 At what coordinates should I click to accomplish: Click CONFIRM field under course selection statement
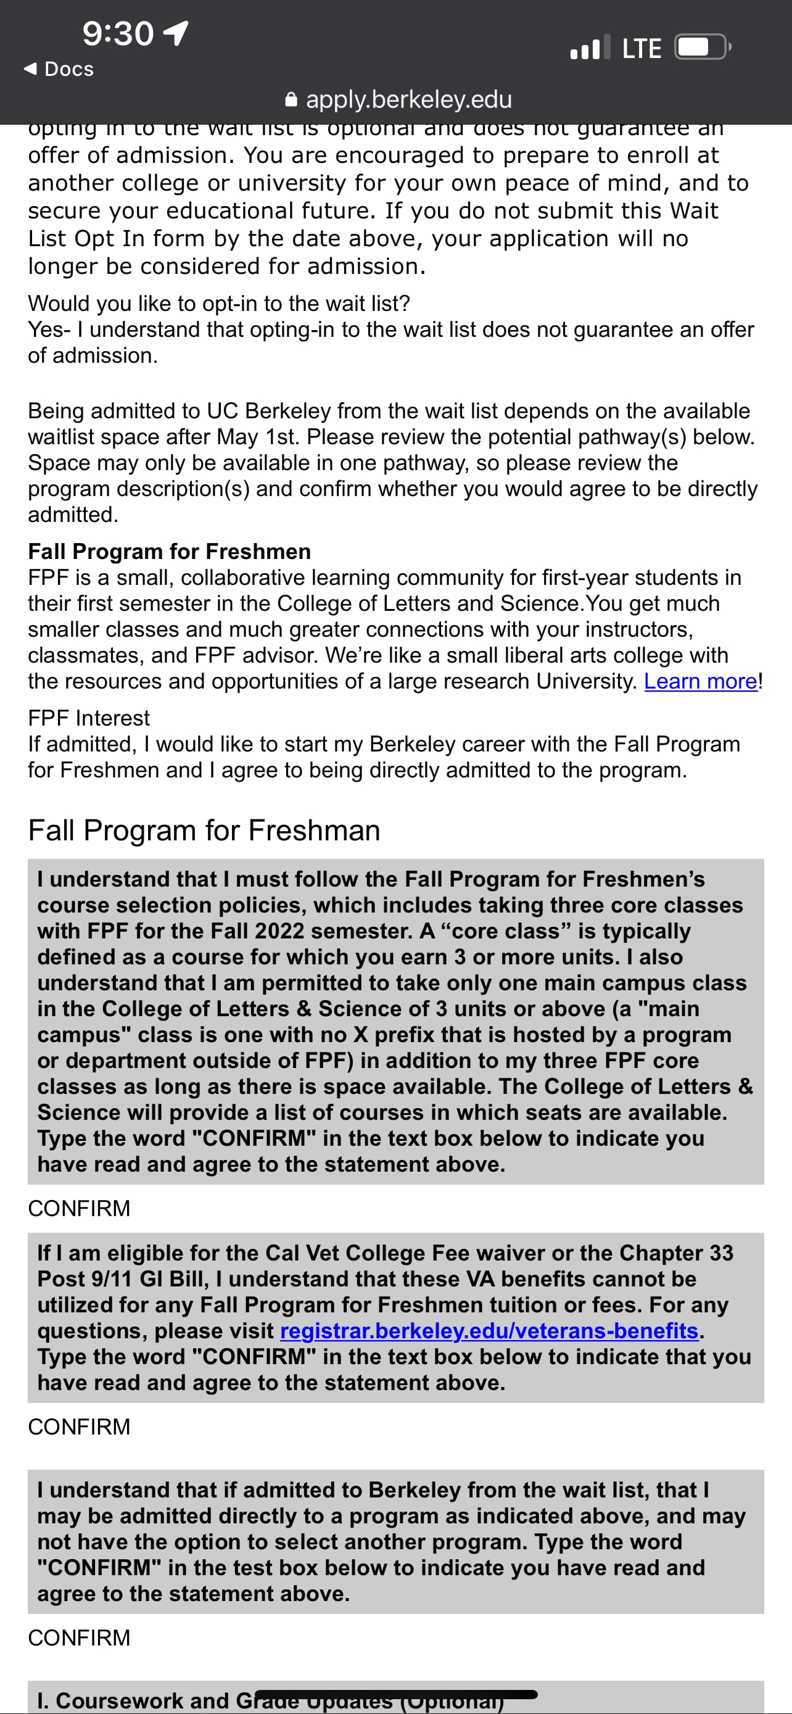(79, 1207)
